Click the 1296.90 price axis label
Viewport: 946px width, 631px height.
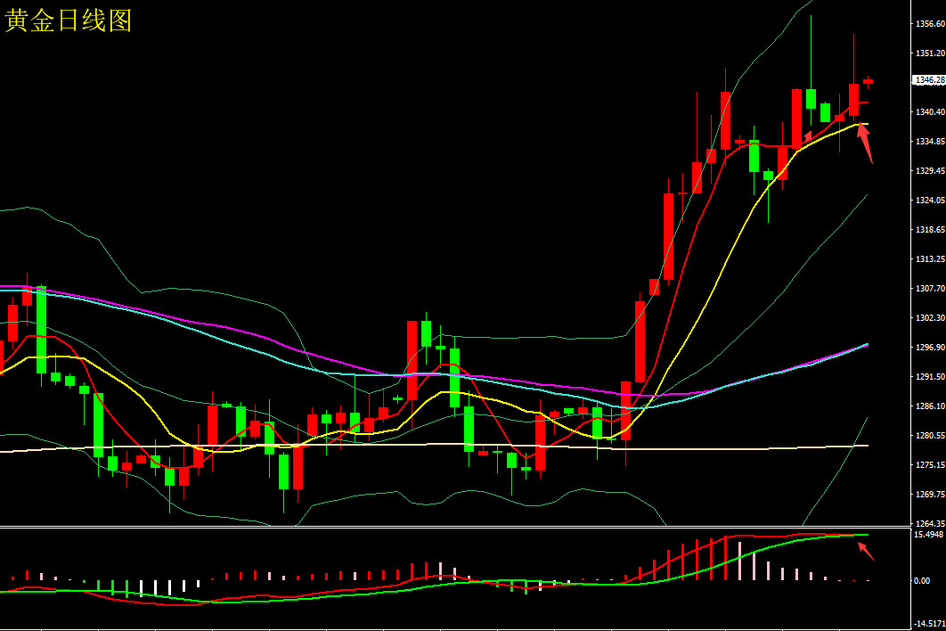pos(930,348)
